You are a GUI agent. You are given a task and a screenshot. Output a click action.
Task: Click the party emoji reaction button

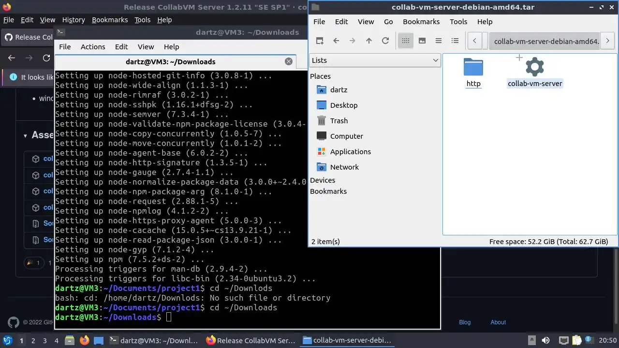[x=34, y=263]
